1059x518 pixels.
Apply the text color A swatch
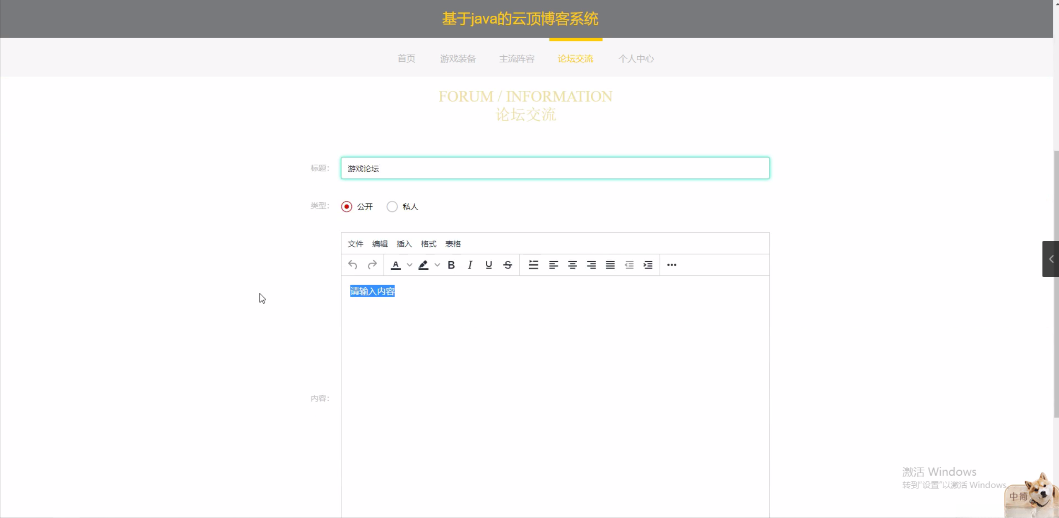click(396, 265)
